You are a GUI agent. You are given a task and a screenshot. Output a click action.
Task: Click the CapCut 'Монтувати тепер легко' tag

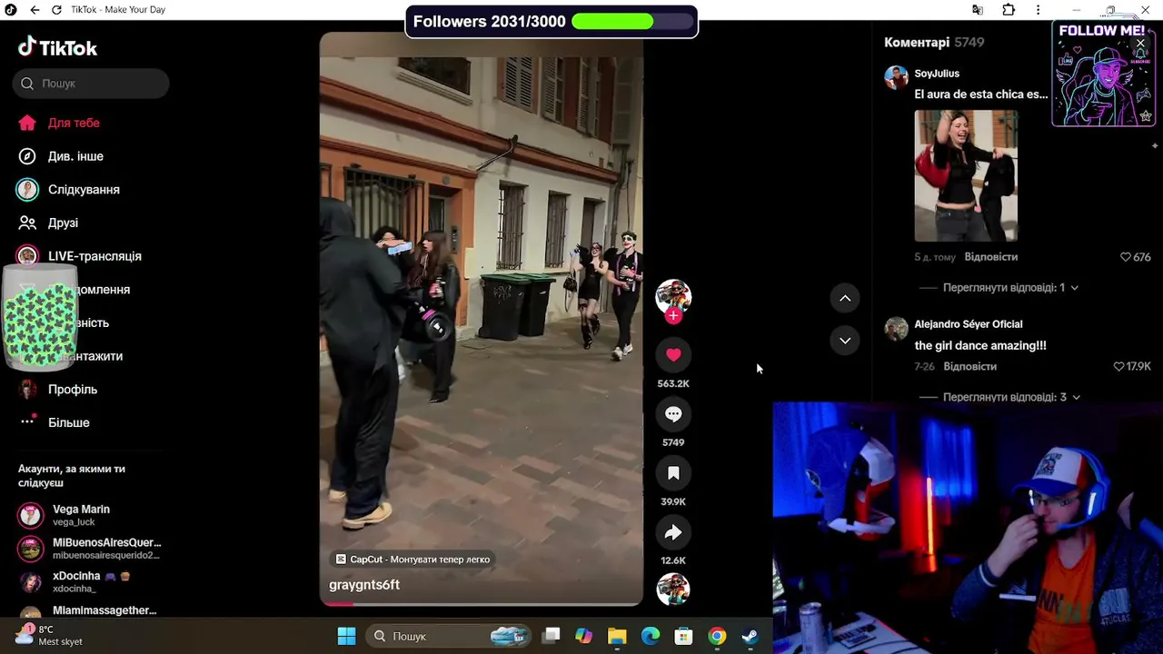pos(413,560)
